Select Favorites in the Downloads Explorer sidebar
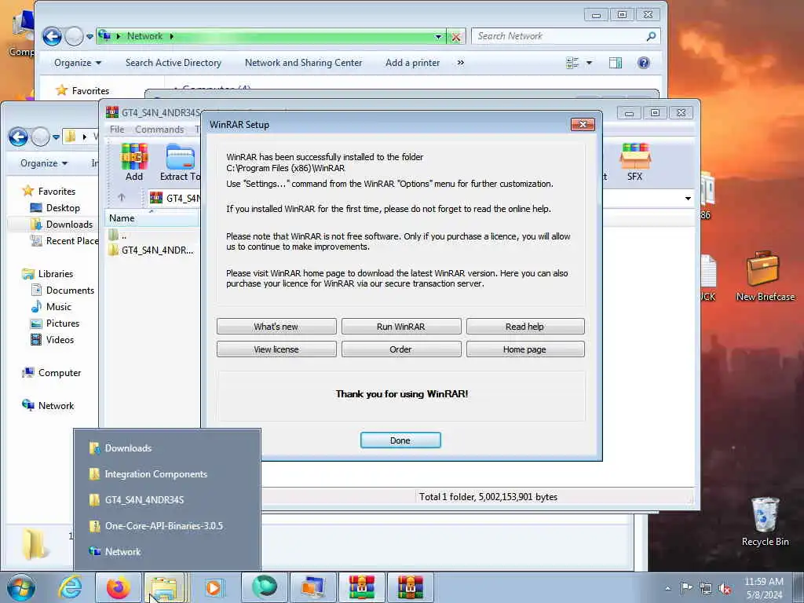804x603 pixels. pos(49,192)
